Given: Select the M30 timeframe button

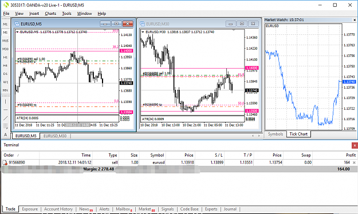Looking at the screenshot, I should pyautogui.click(x=5, y=49).
